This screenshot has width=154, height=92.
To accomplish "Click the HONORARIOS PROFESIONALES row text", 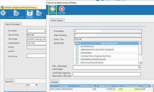I will point(93,59).
